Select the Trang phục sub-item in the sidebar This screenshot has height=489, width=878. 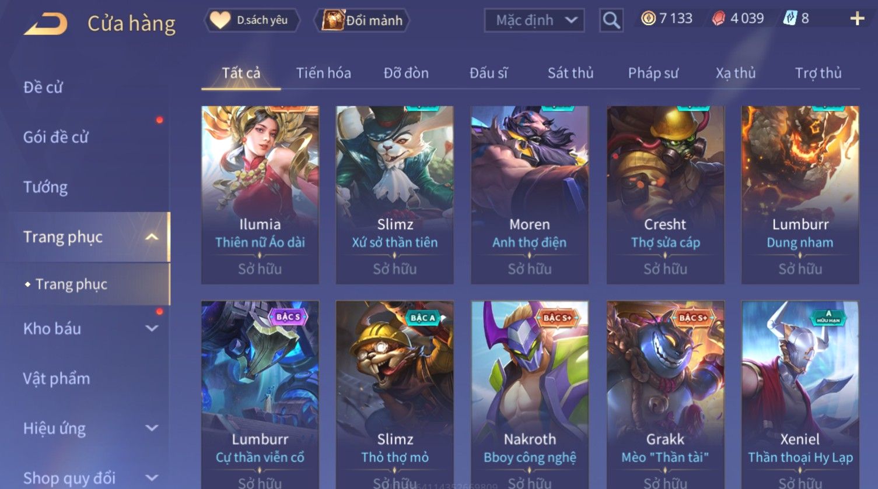[71, 284]
